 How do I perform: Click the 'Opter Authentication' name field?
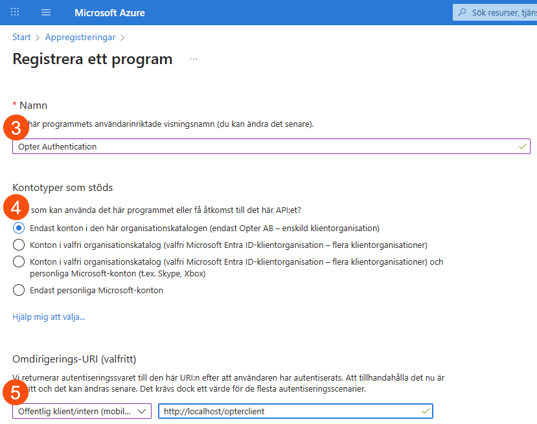(259, 146)
